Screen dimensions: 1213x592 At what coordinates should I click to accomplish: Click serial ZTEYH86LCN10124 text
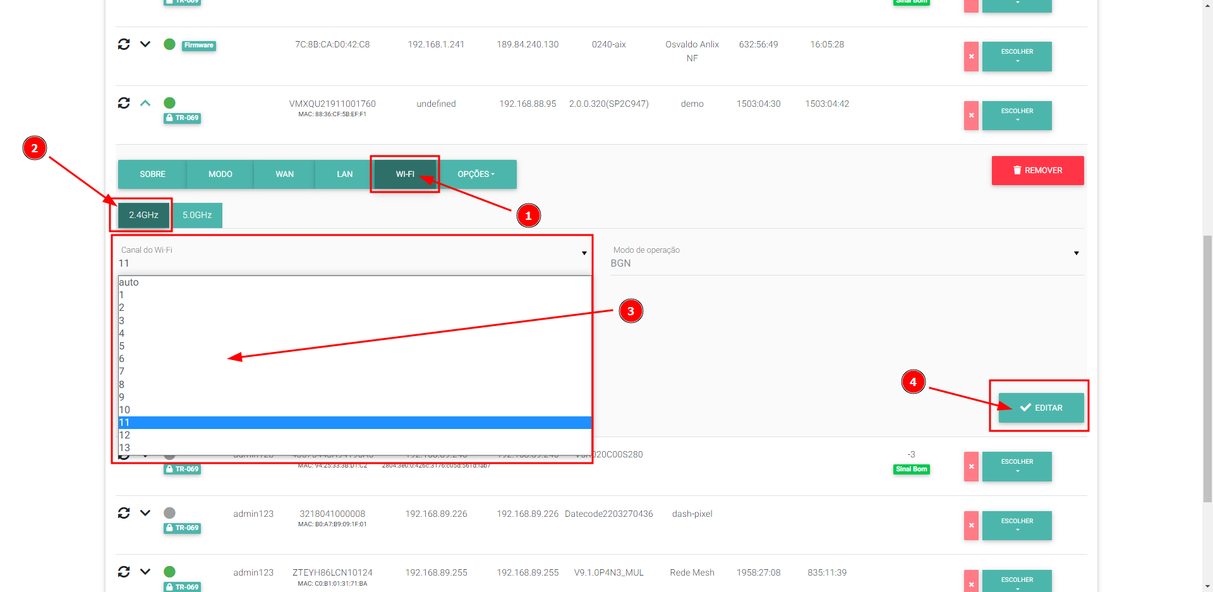[x=332, y=572]
